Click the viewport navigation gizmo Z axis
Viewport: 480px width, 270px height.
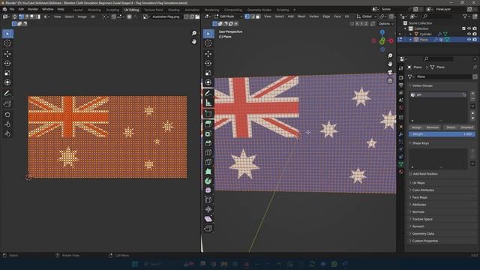(x=382, y=31)
